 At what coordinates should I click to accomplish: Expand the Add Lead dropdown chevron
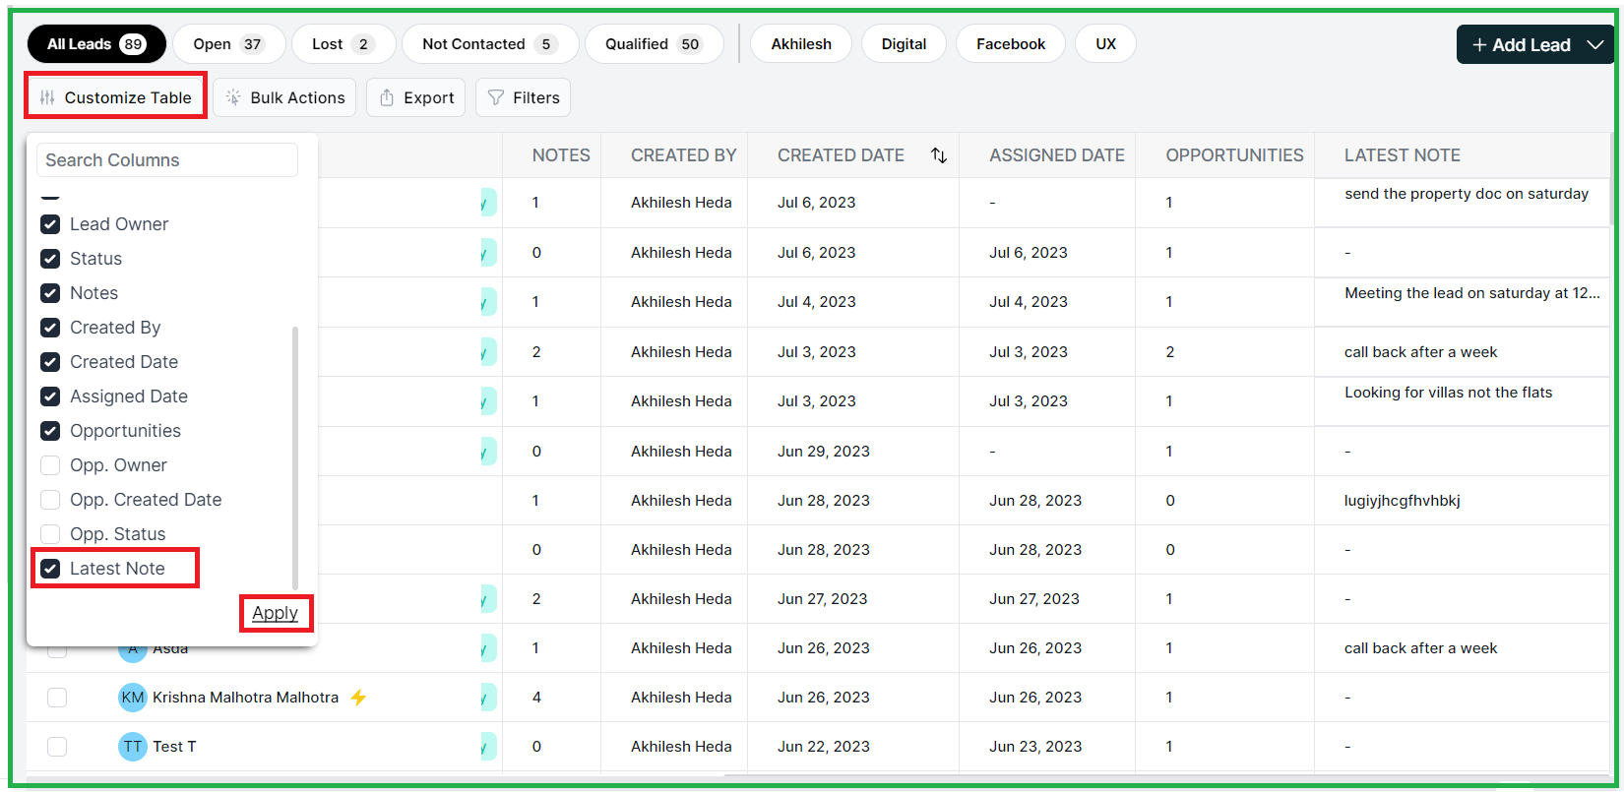click(1595, 45)
